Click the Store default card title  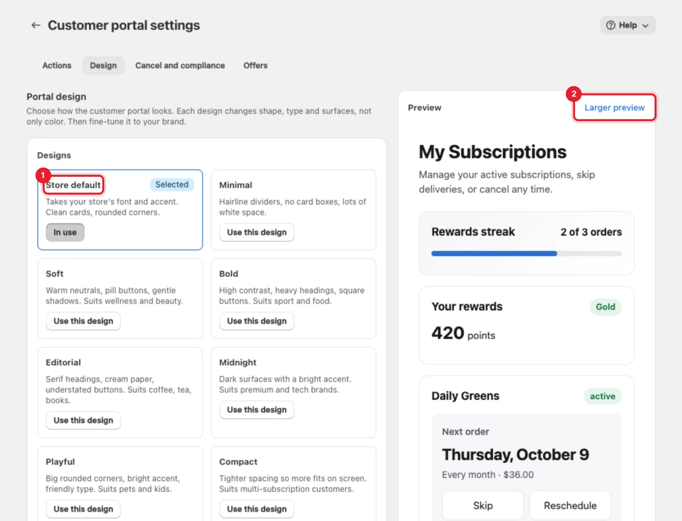(73, 185)
